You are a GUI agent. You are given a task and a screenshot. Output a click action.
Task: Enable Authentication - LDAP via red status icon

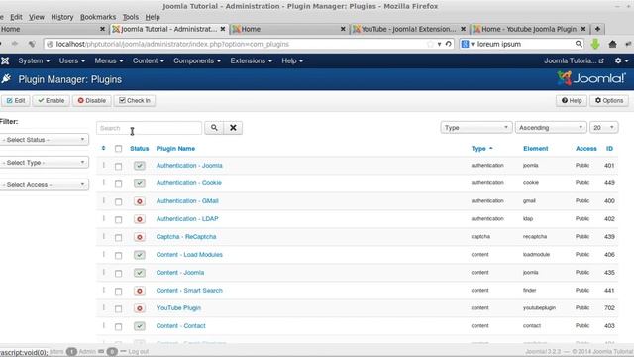[x=140, y=219]
